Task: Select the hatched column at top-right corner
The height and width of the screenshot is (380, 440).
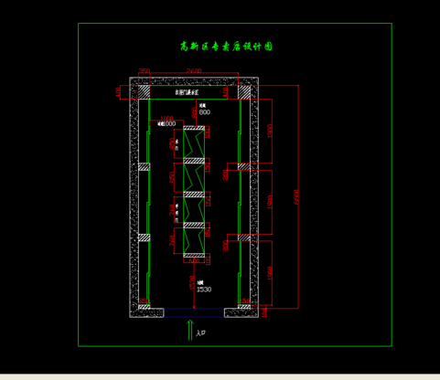Action: 244,92
